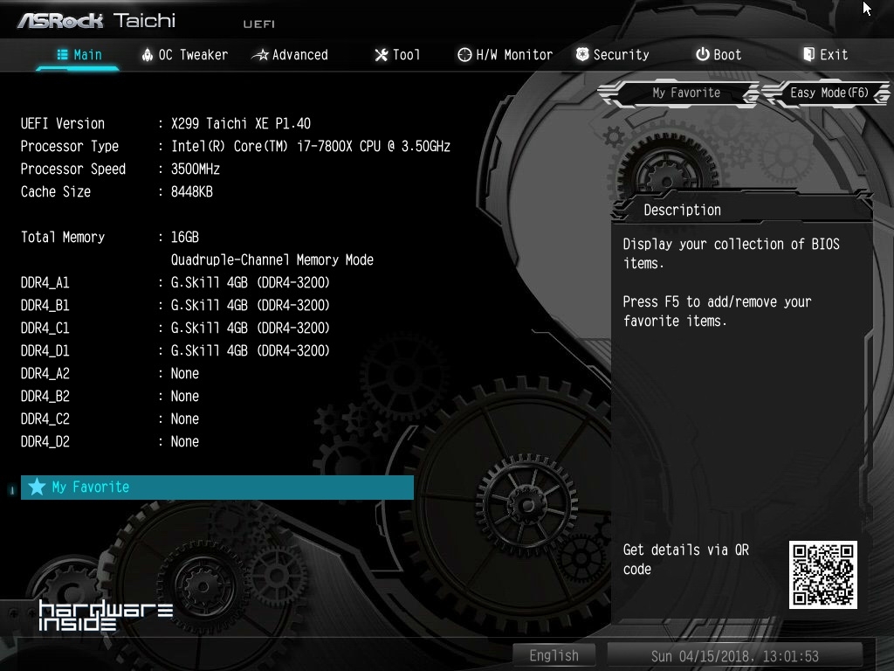Click 'Press F5 to add/remove' description text

coord(717,311)
